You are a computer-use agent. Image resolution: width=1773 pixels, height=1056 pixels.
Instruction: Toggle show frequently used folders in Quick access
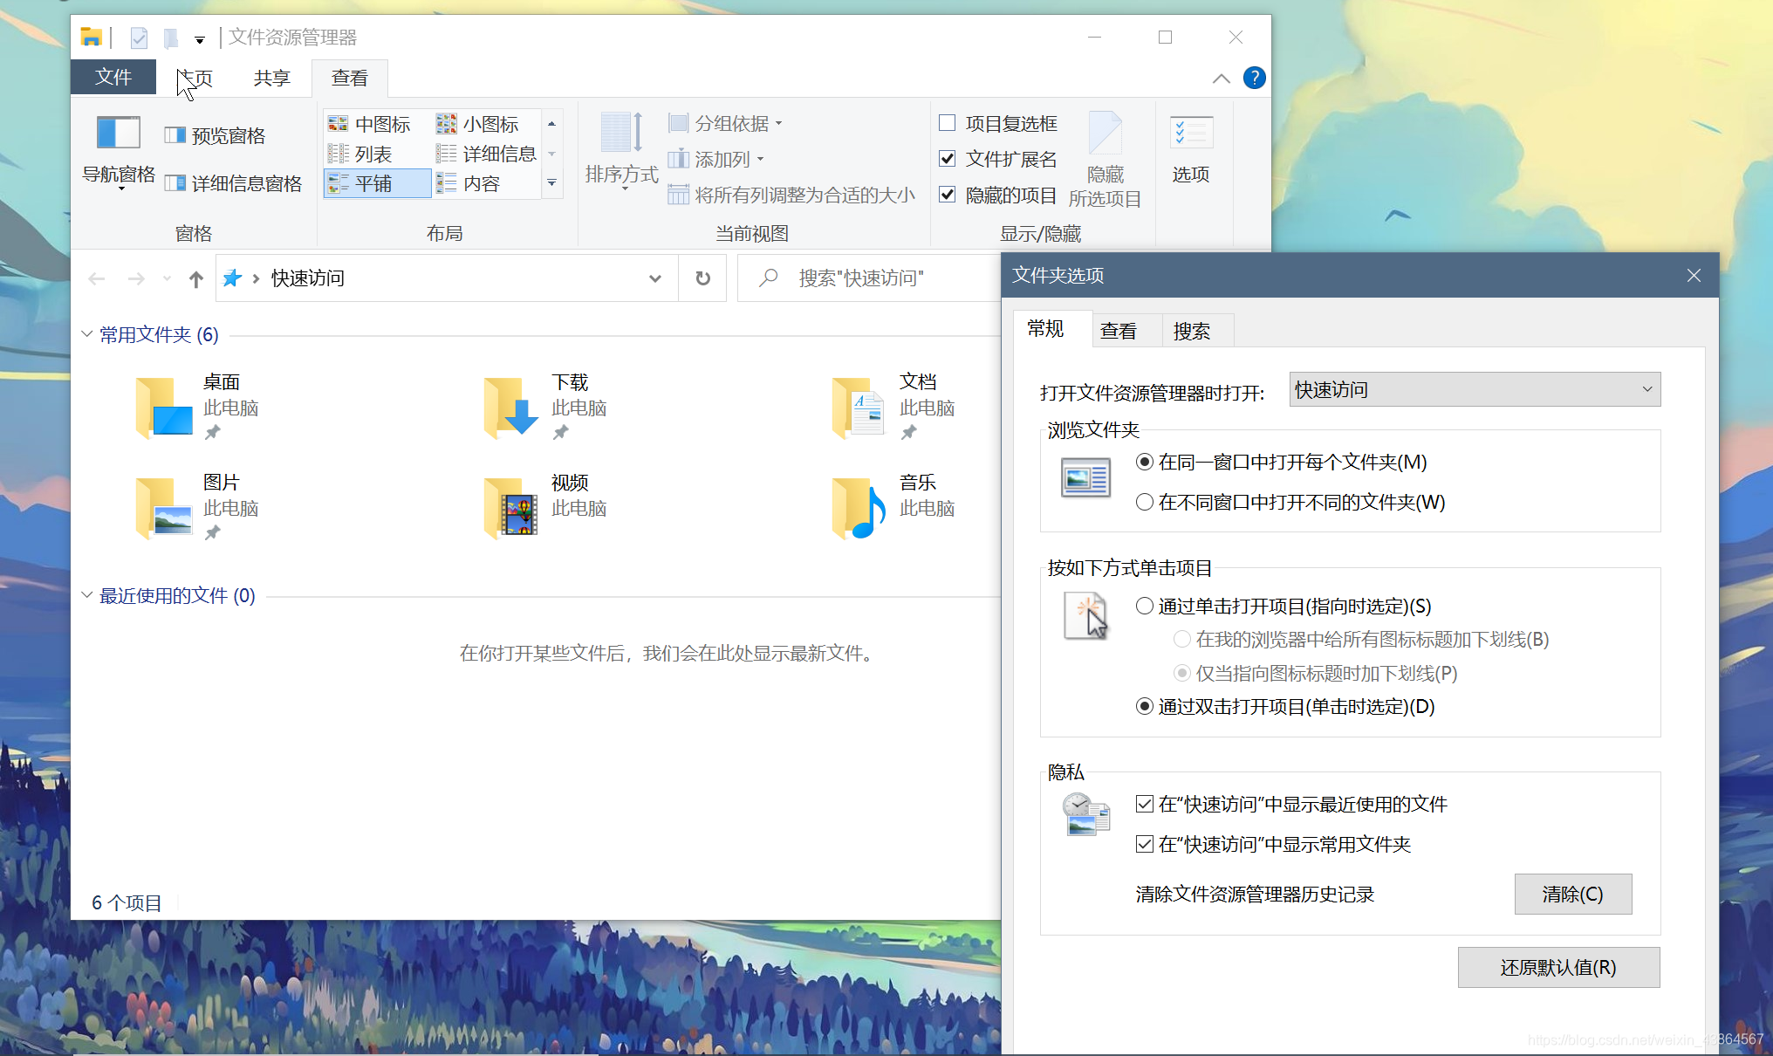point(1273,844)
